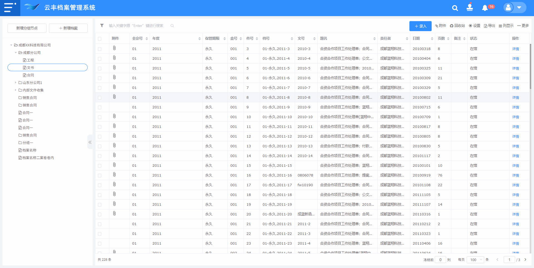Click the filter funnel icon
Image resolution: width=534 pixels, height=268 pixels.
pos(102,25)
